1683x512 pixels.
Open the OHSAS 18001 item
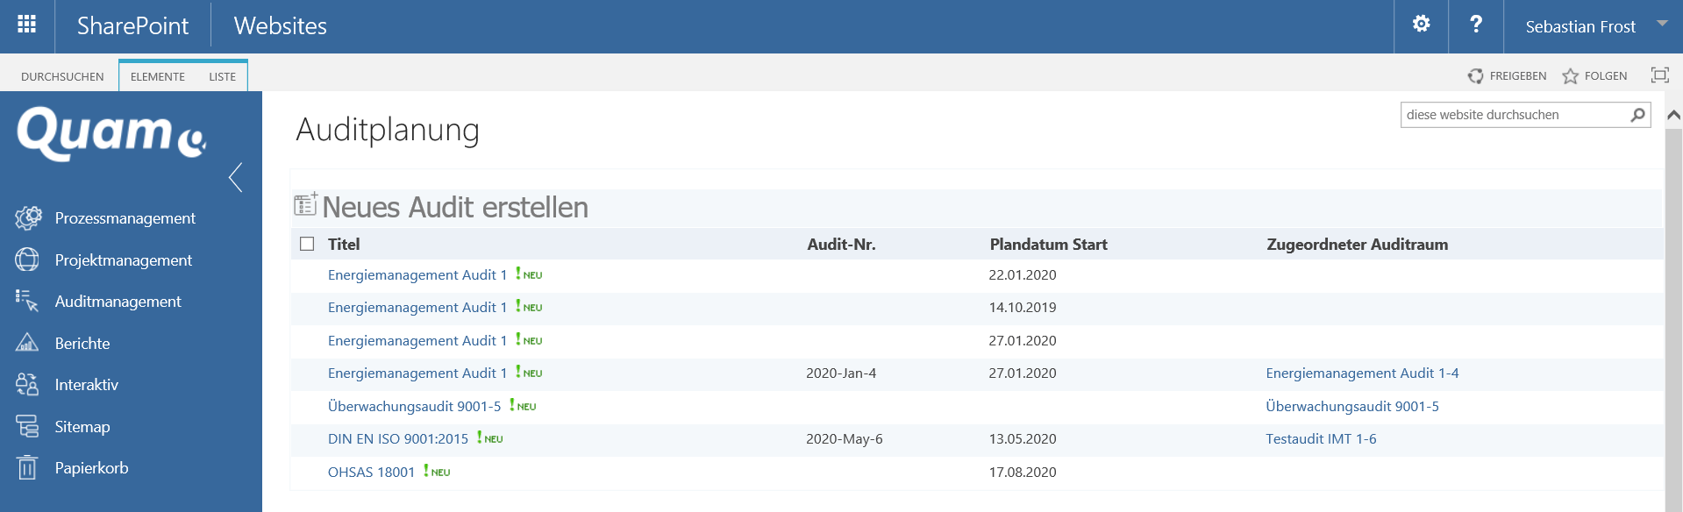click(x=371, y=473)
